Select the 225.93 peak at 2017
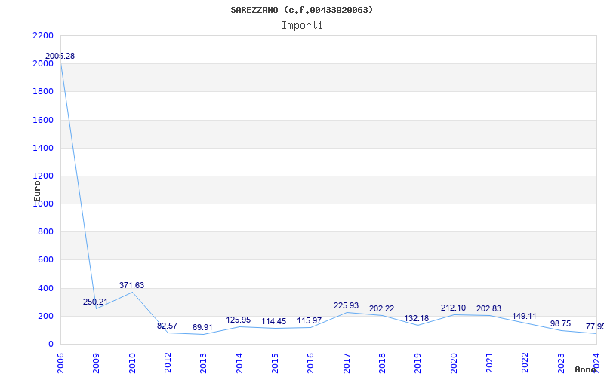The width and height of the screenshot is (604, 377). pyautogui.click(x=346, y=305)
